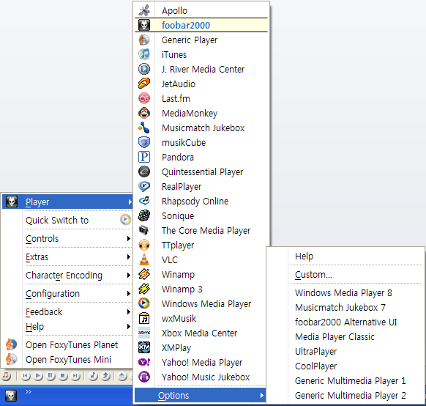Click the foobar2000 alien icon in player list
426x406 pixels.
coord(144,25)
